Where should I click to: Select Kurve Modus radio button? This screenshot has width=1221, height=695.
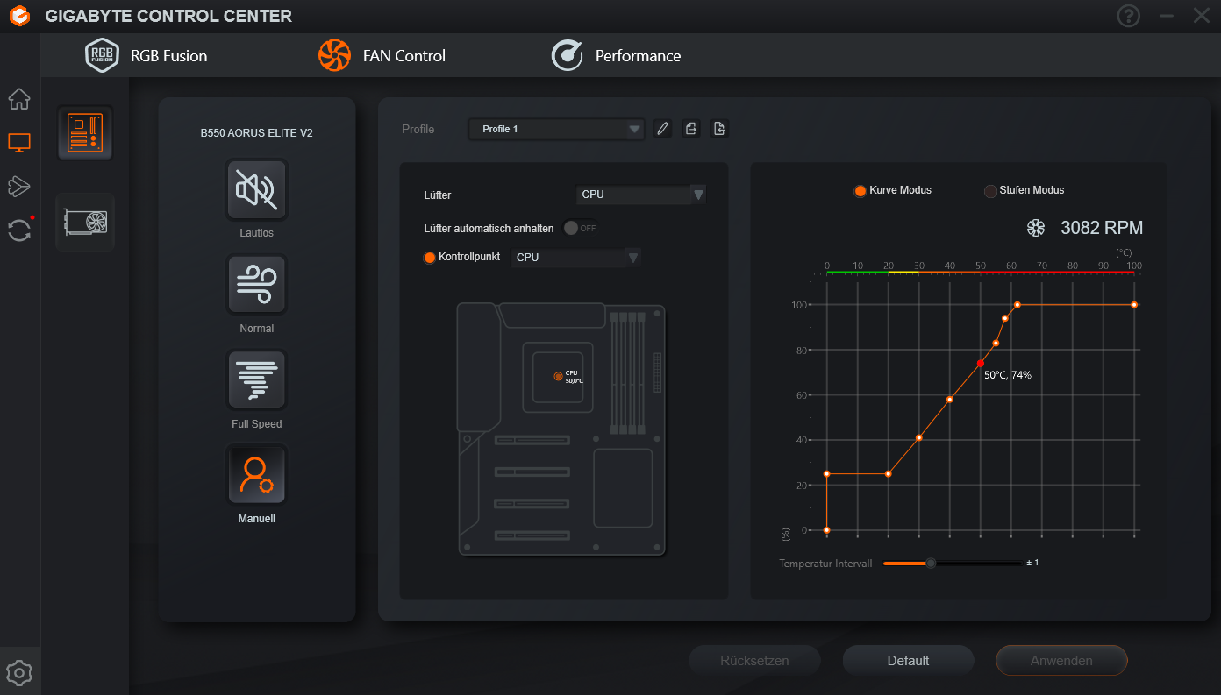[860, 190]
